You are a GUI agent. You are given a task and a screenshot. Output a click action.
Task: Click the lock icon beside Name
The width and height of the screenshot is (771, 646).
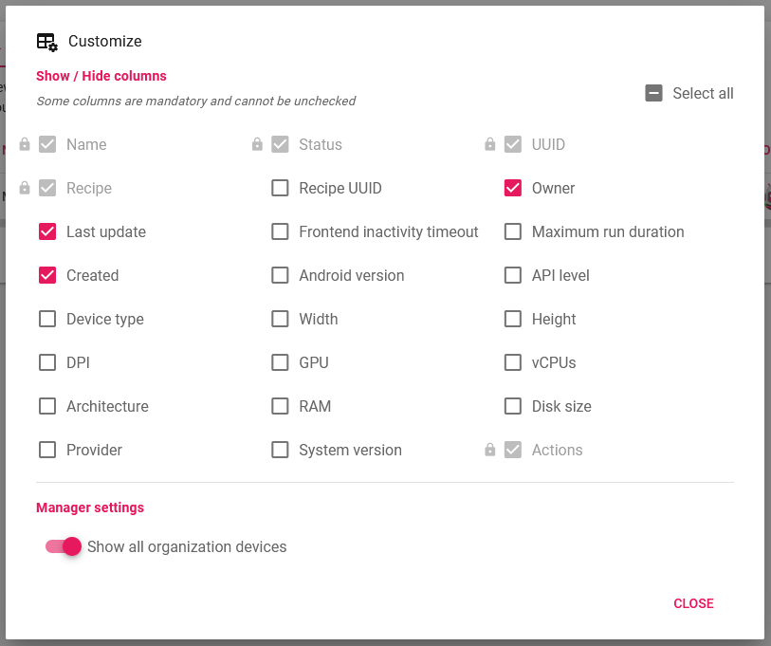(x=24, y=144)
